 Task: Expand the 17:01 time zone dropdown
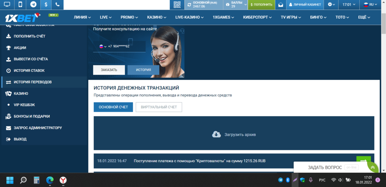(349, 4)
